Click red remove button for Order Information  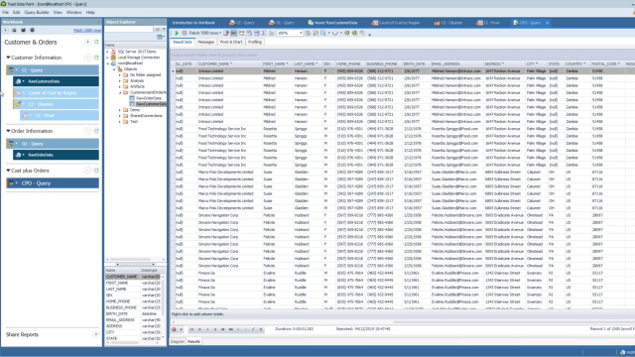click(88, 131)
